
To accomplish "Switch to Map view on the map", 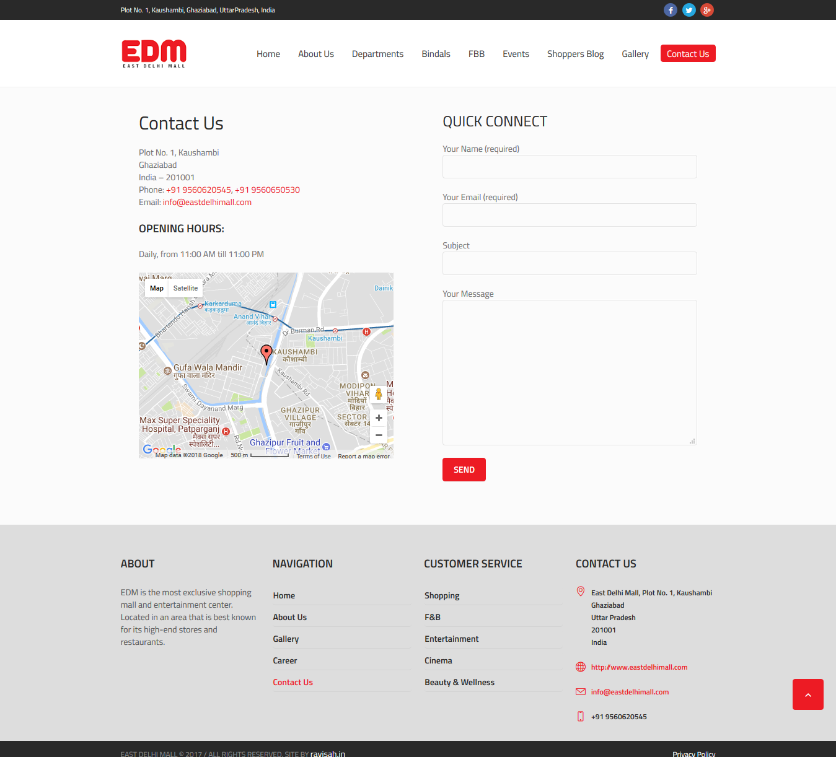I will [156, 288].
